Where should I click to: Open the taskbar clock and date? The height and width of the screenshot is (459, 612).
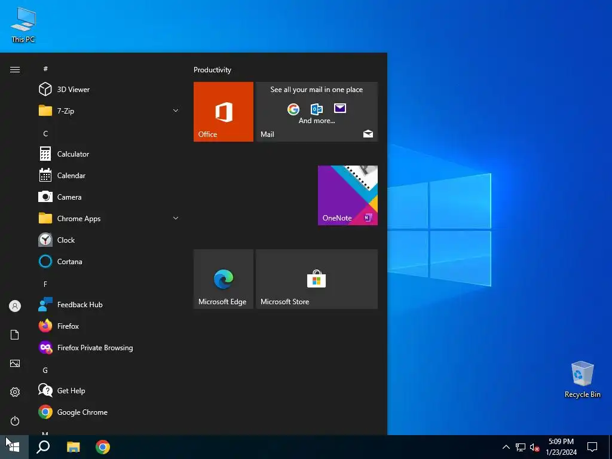coord(561,447)
